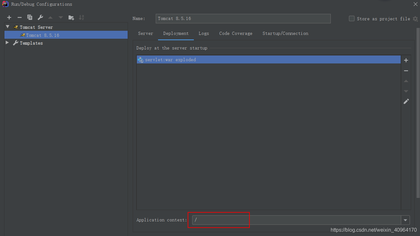Select Tomcat 8.5.16 configuration in tree
Image resolution: width=420 pixels, height=236 pixels.
[66, 35]
